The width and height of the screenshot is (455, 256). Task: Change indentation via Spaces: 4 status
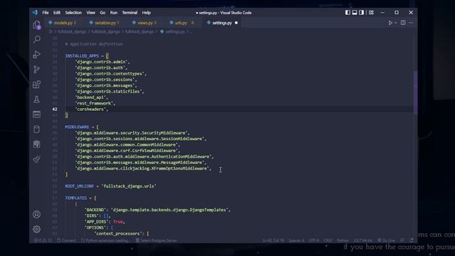click(296, 240)
